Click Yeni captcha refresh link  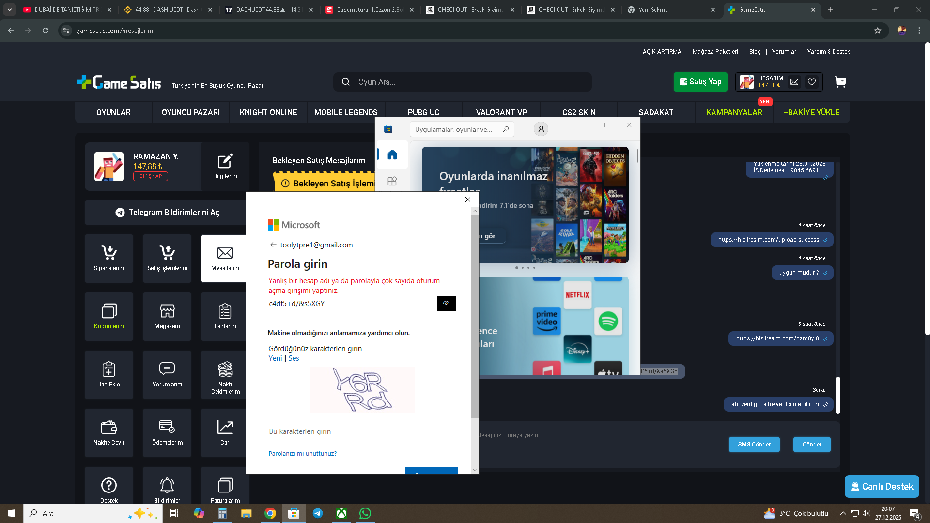click(275, 358)
